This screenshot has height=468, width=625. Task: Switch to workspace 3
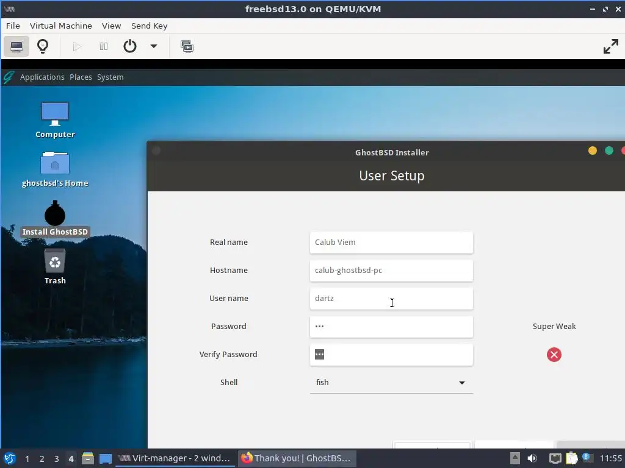coord(57,459)
